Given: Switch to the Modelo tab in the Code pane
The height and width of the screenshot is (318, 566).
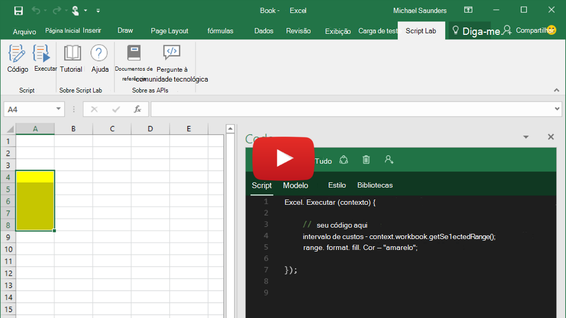Looking at the screenshot, I should pyautogui.click(x=295, y=185).
